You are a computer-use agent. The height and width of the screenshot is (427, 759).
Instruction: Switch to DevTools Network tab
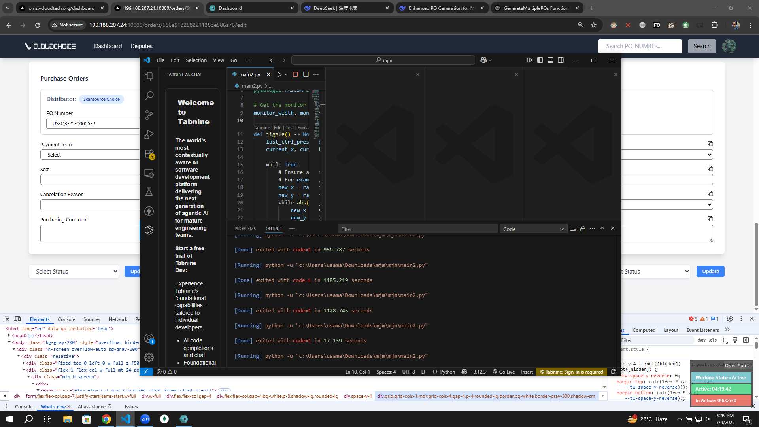(118, 319)
